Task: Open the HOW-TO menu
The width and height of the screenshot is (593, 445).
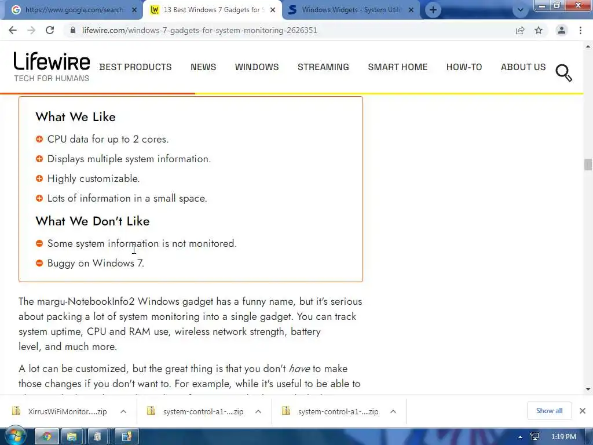Action: tap(464, 67)
